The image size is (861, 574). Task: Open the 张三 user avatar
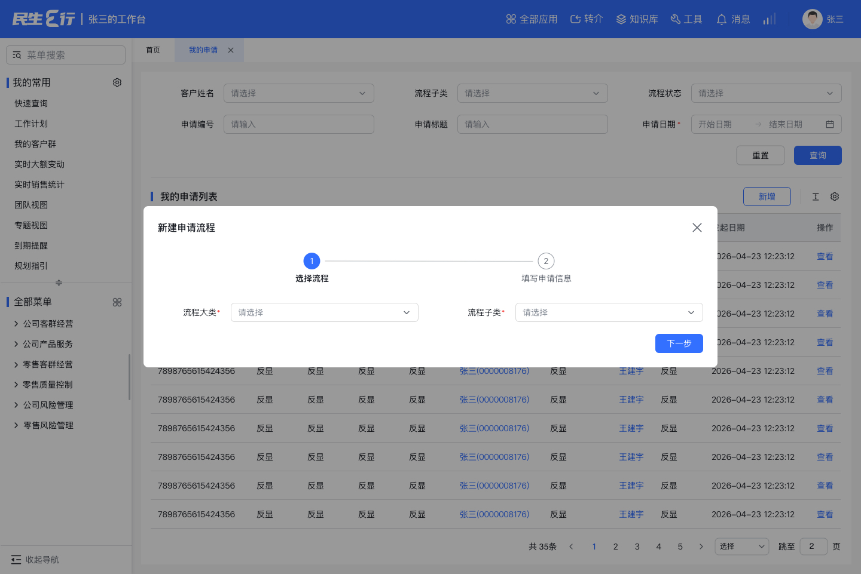click(x=812, y=19)
